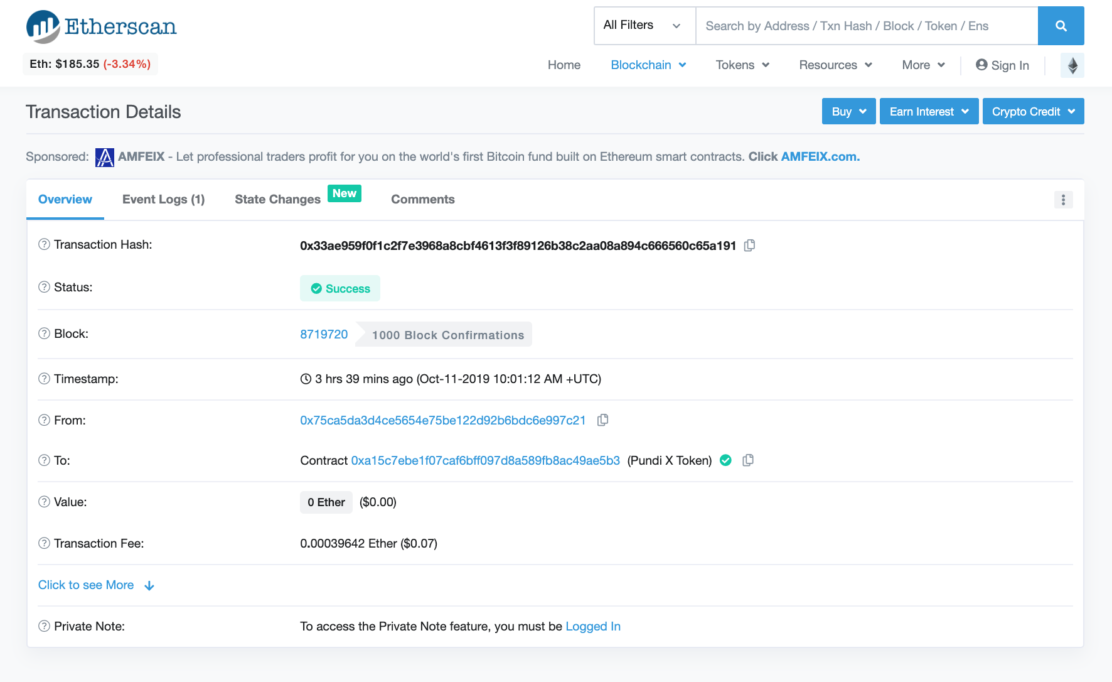Open block 8719720 link
1112x682 pixels.
tap(324, 334)
